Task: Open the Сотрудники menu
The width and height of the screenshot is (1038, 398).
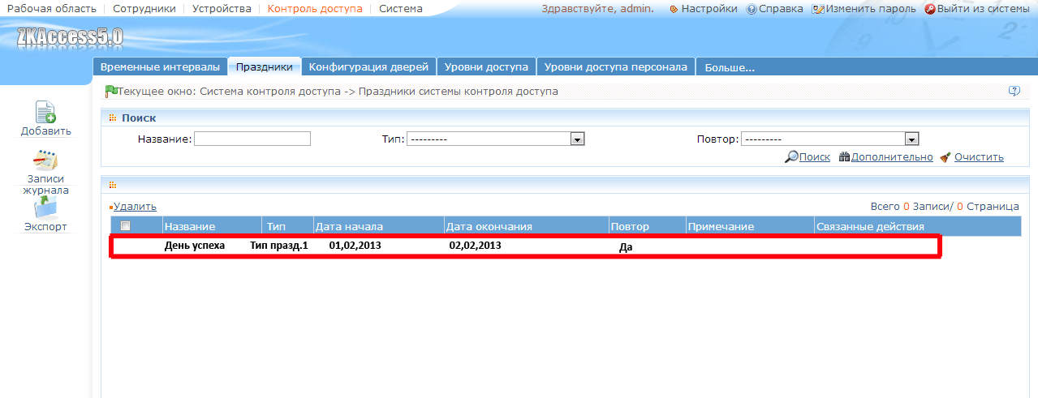Action: pos(144,9)
